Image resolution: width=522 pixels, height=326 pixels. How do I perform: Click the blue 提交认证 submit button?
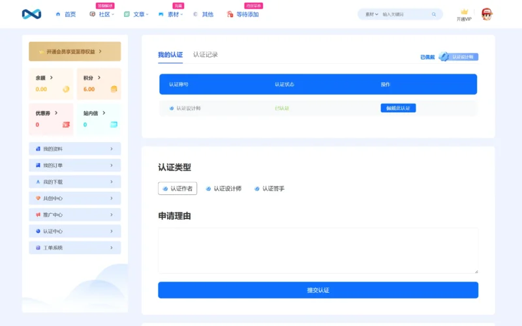pos(318,290)
